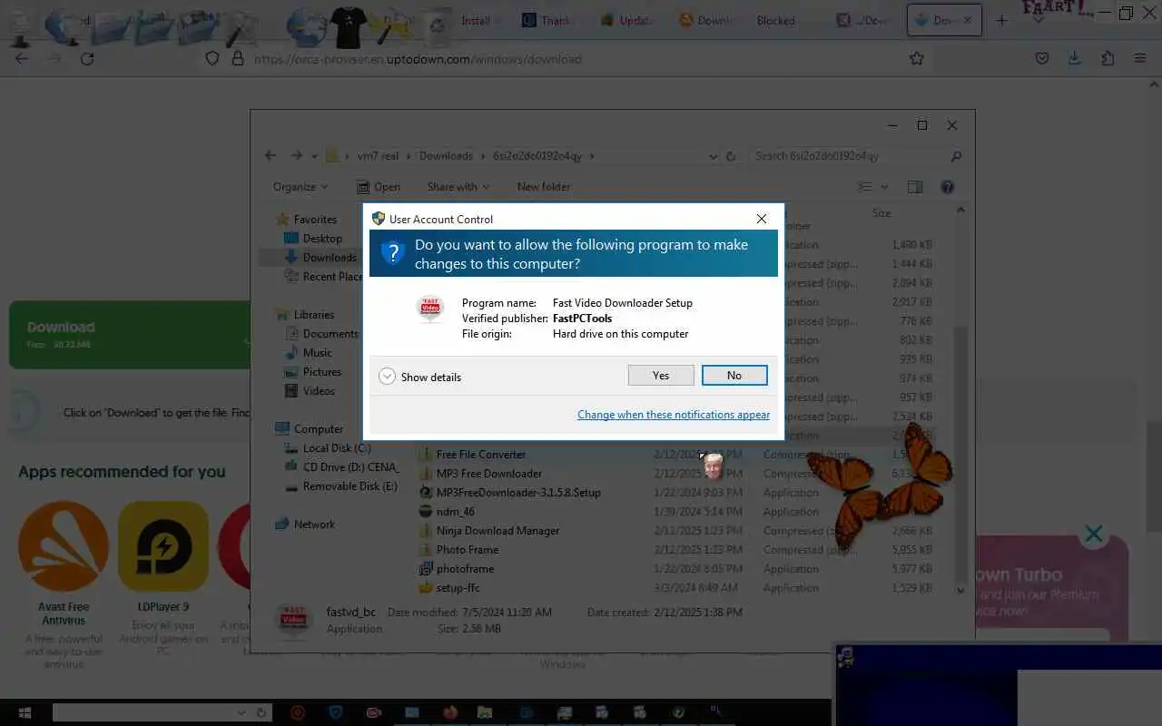Open a new browser tab
Screen dimensions: 1162x726
[1002, 20]
